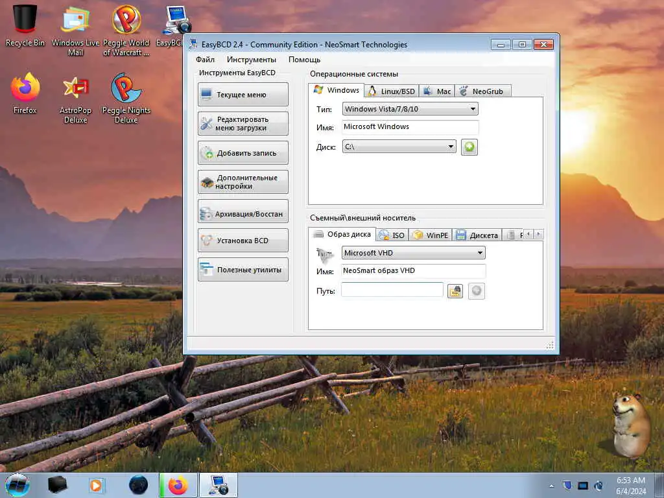Click the hamster desktop gadget
Screen dimensions: 664x498
tap(630, 425)
